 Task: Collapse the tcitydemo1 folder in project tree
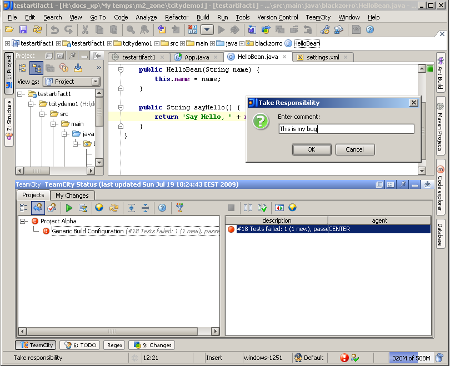click(31, 104)
